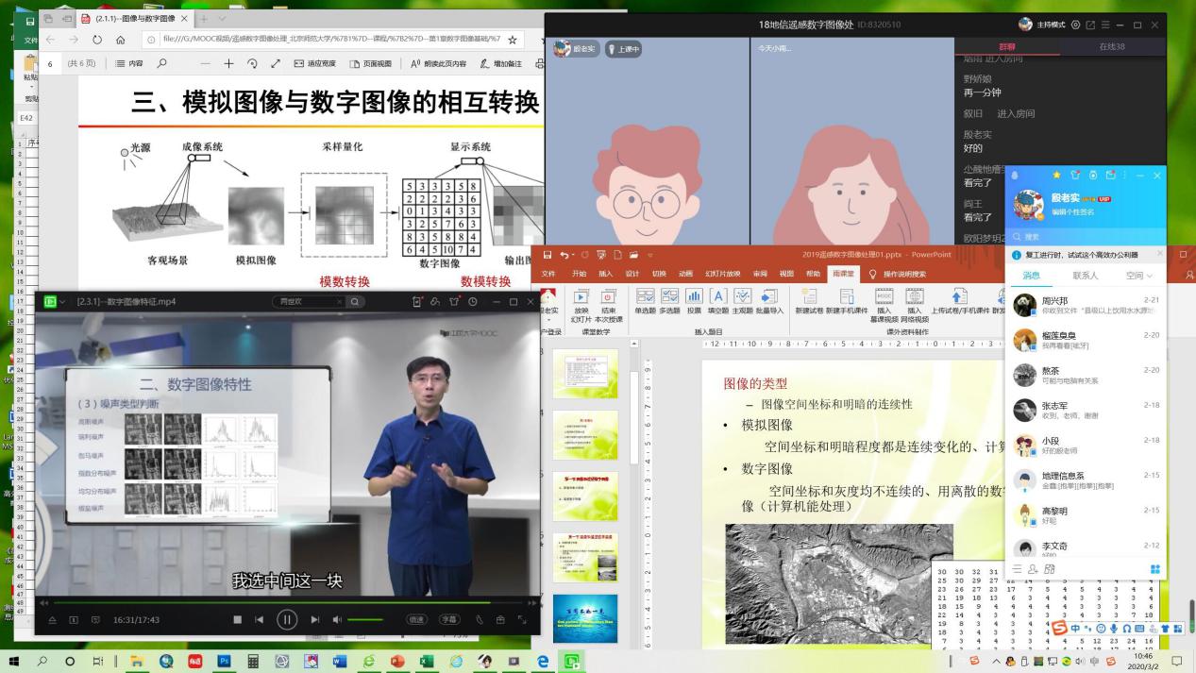
Task: Expand the 空间 dropdown in QQ panel
Action: (x=1139, y=276)
